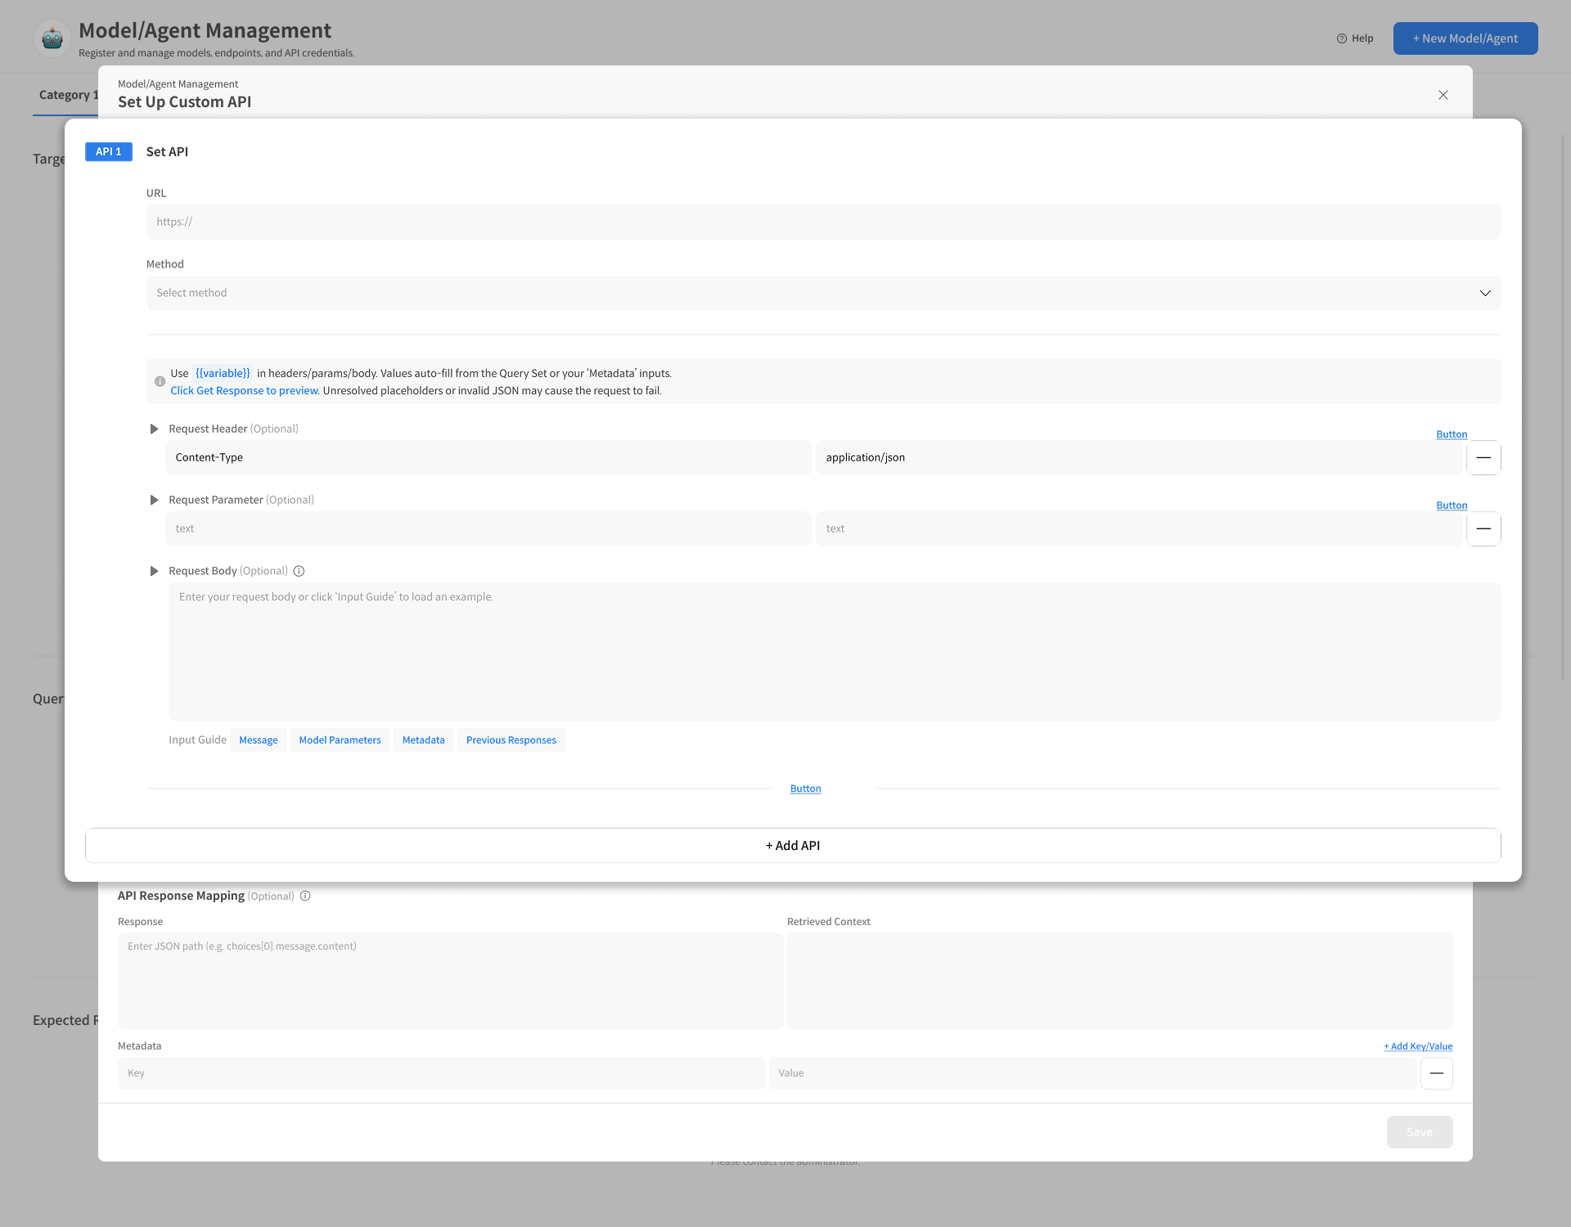The width and height of the screenshot is (1571, 1227).
Task: Collapse the Request Parameter section
Action: pos(154,500)
